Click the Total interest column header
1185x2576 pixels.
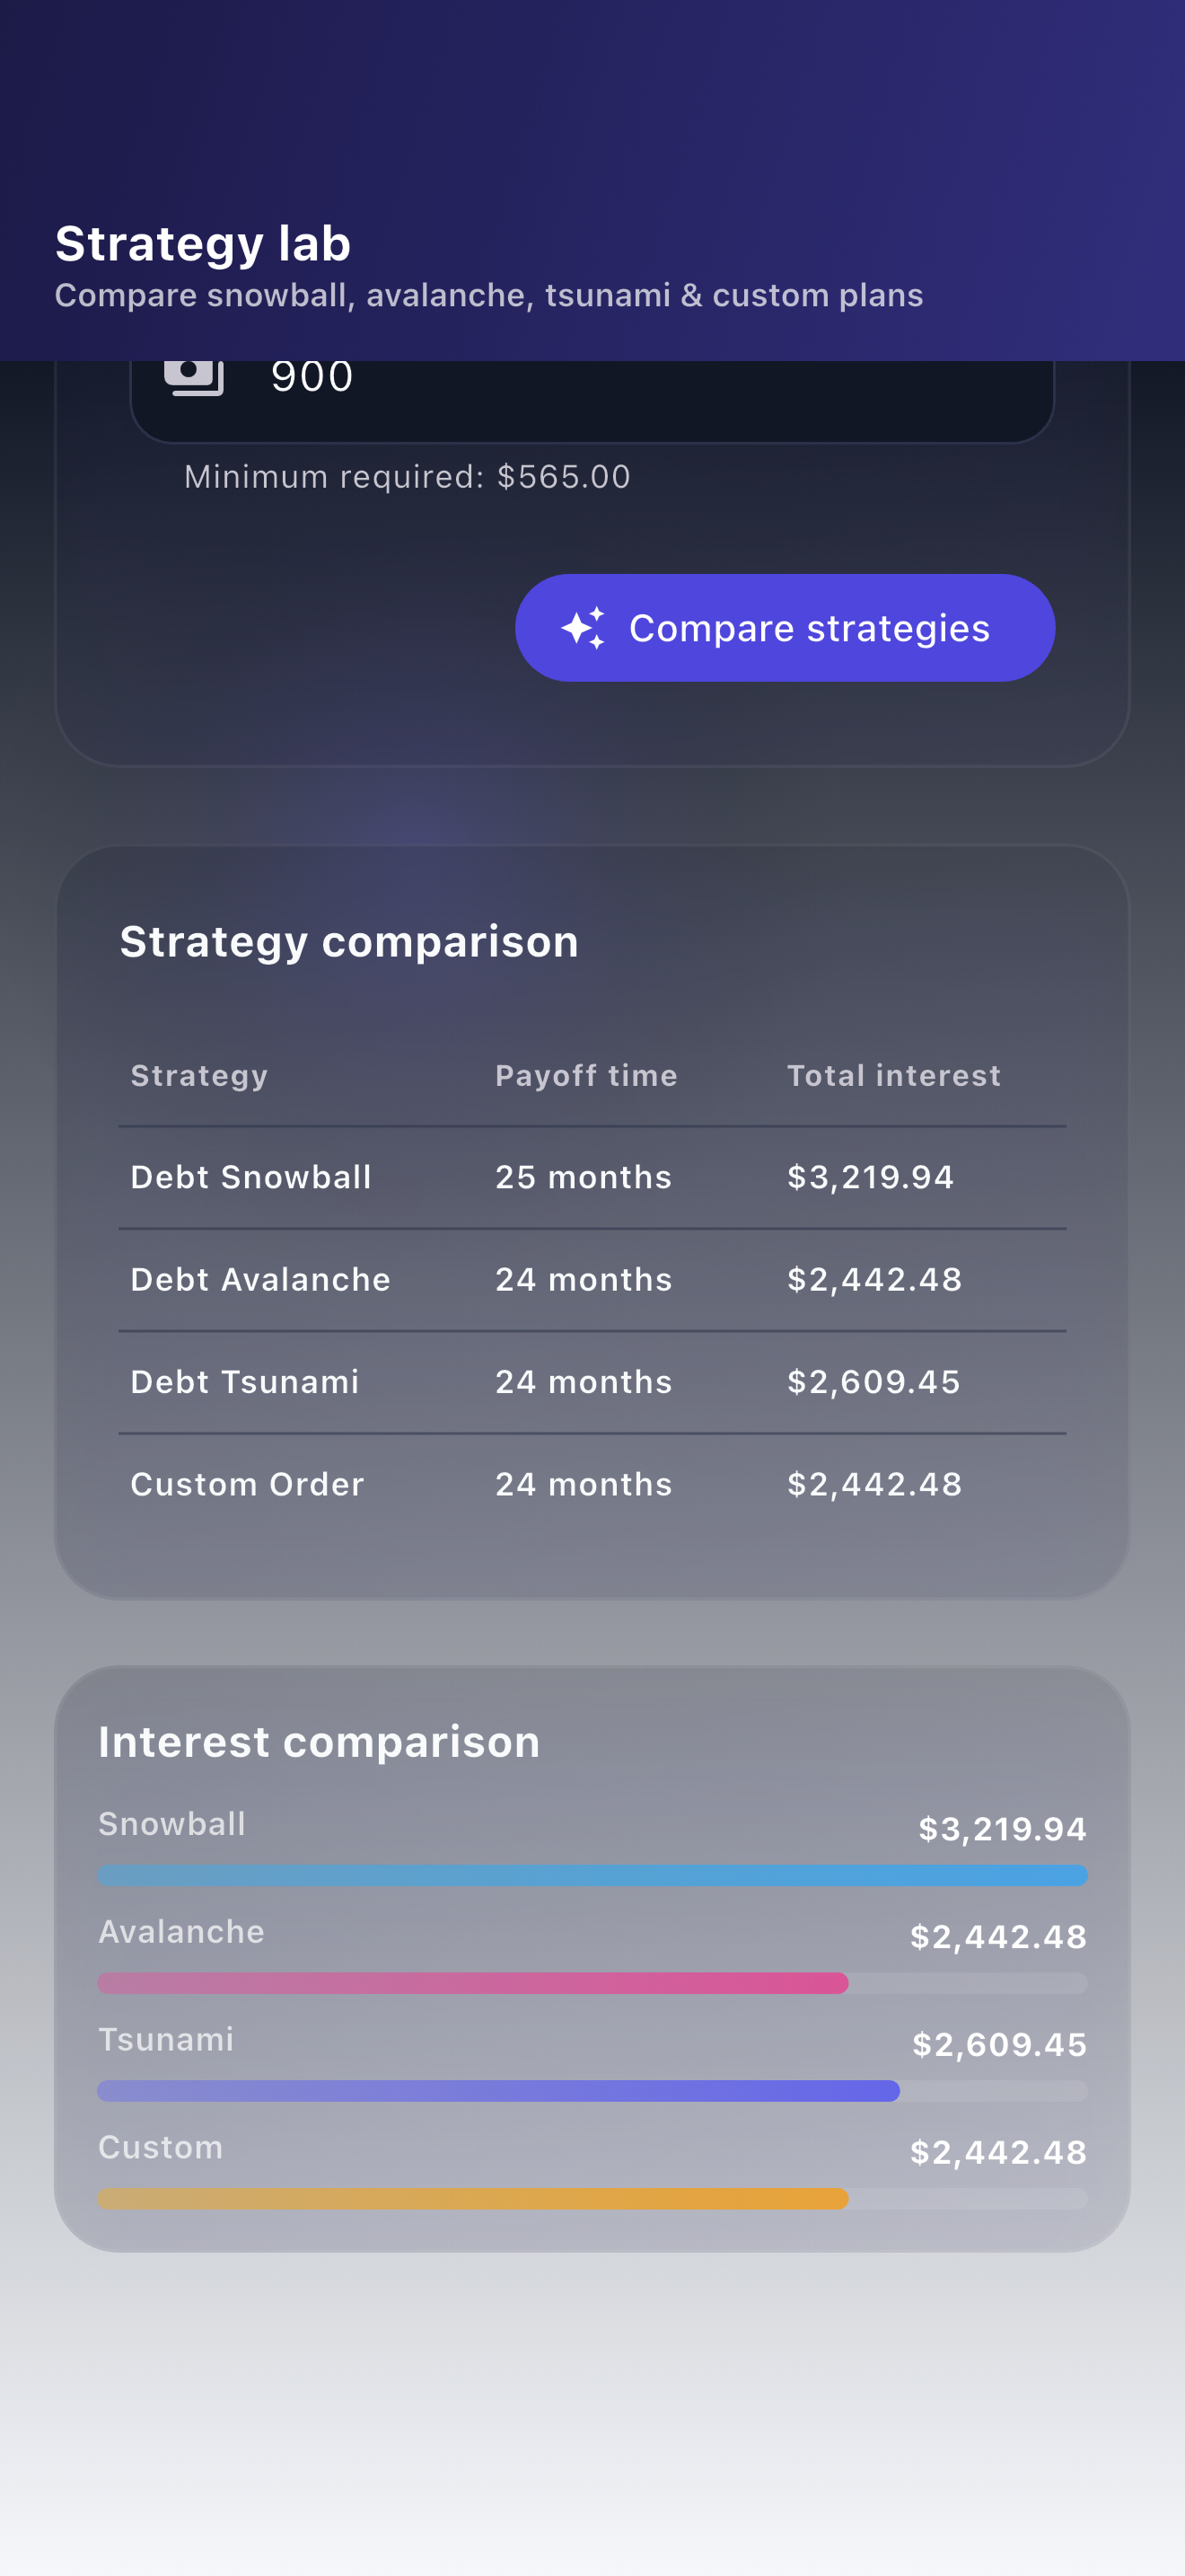click(x=893, y=1075)
